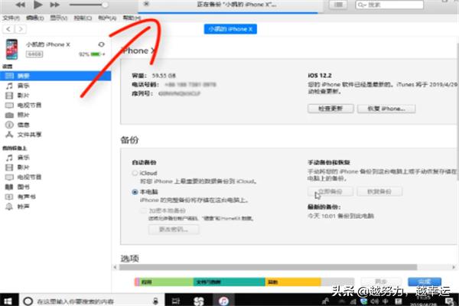Click the 立即备份 button

pyautogui.click(x=330, y=191)
